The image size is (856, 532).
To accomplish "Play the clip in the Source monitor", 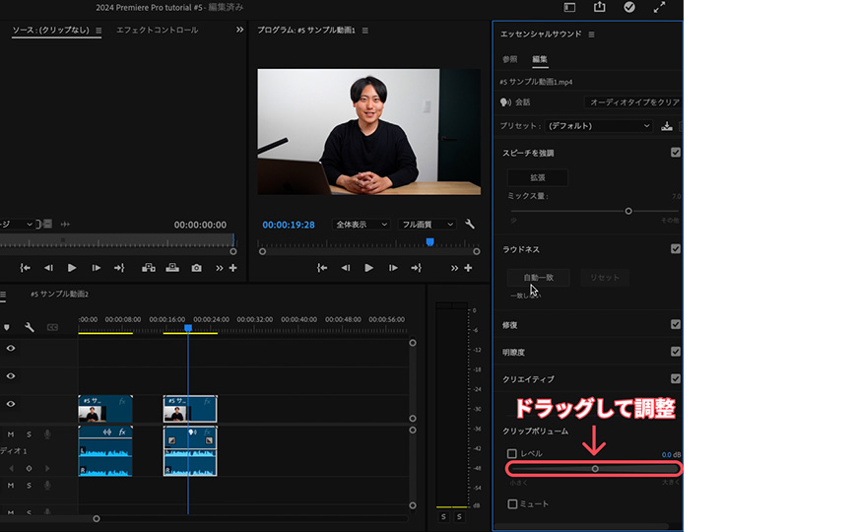I will [x=72, y=268].
